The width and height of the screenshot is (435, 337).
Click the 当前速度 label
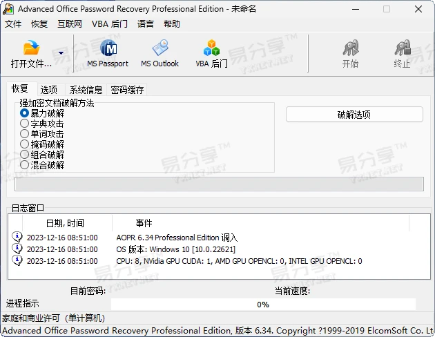pos(292,291)
